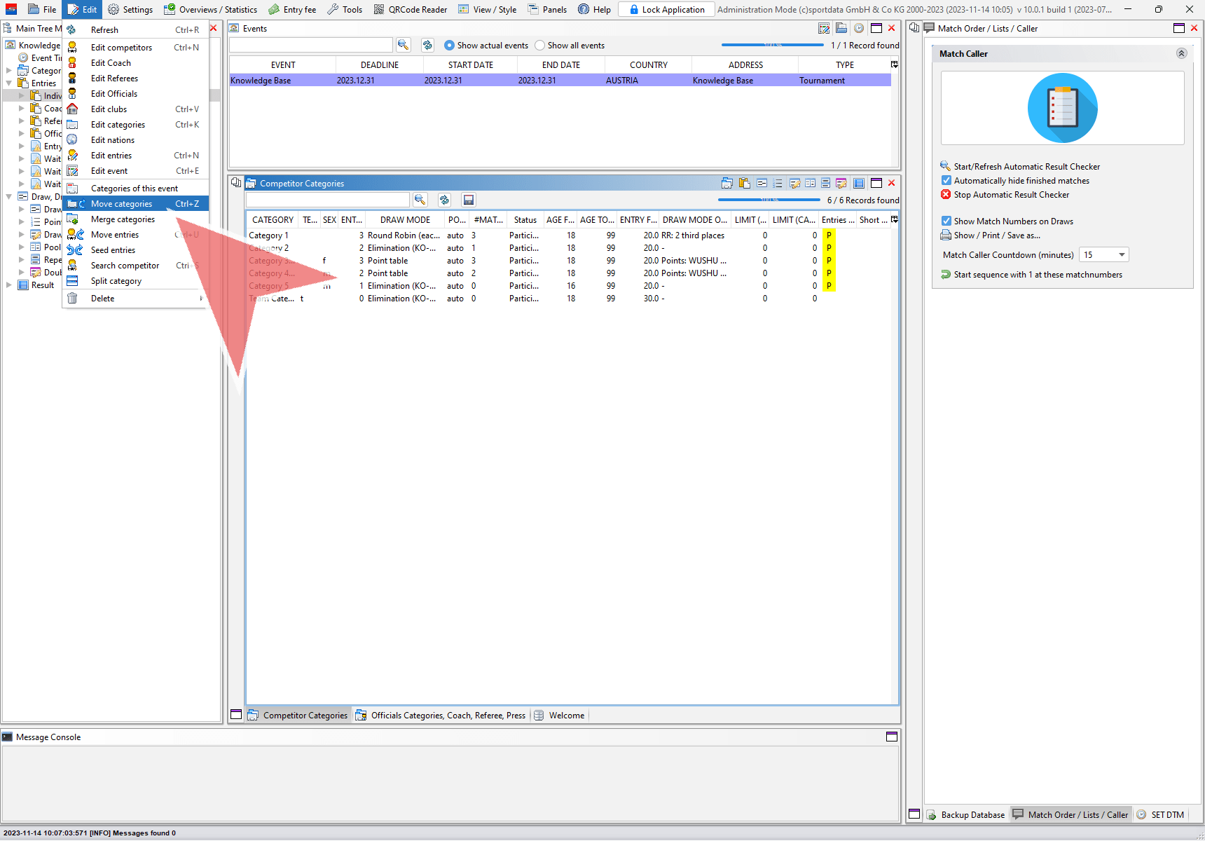Click the save icon in Competitor Categories toolbar
The width and height of the screenshot is (1205, 841).
tap(469, 200)
